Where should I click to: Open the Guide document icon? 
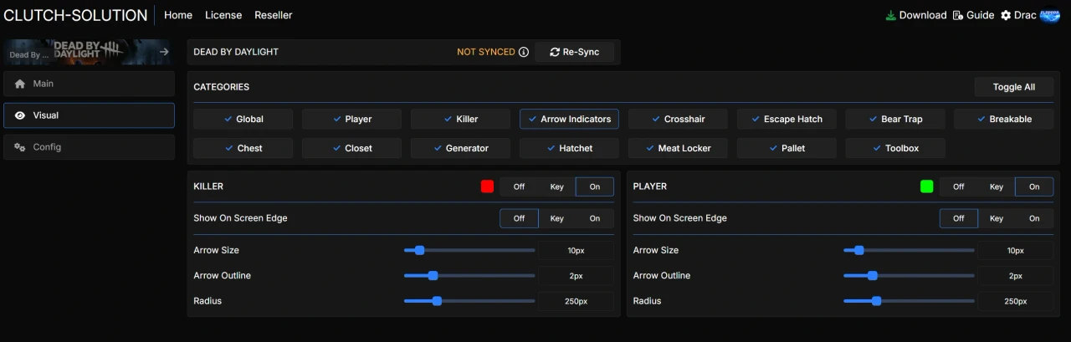tap(958, 15)
